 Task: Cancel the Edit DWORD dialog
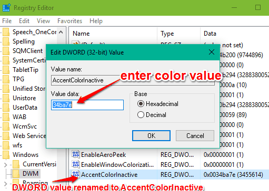click(x=195, y=135)
